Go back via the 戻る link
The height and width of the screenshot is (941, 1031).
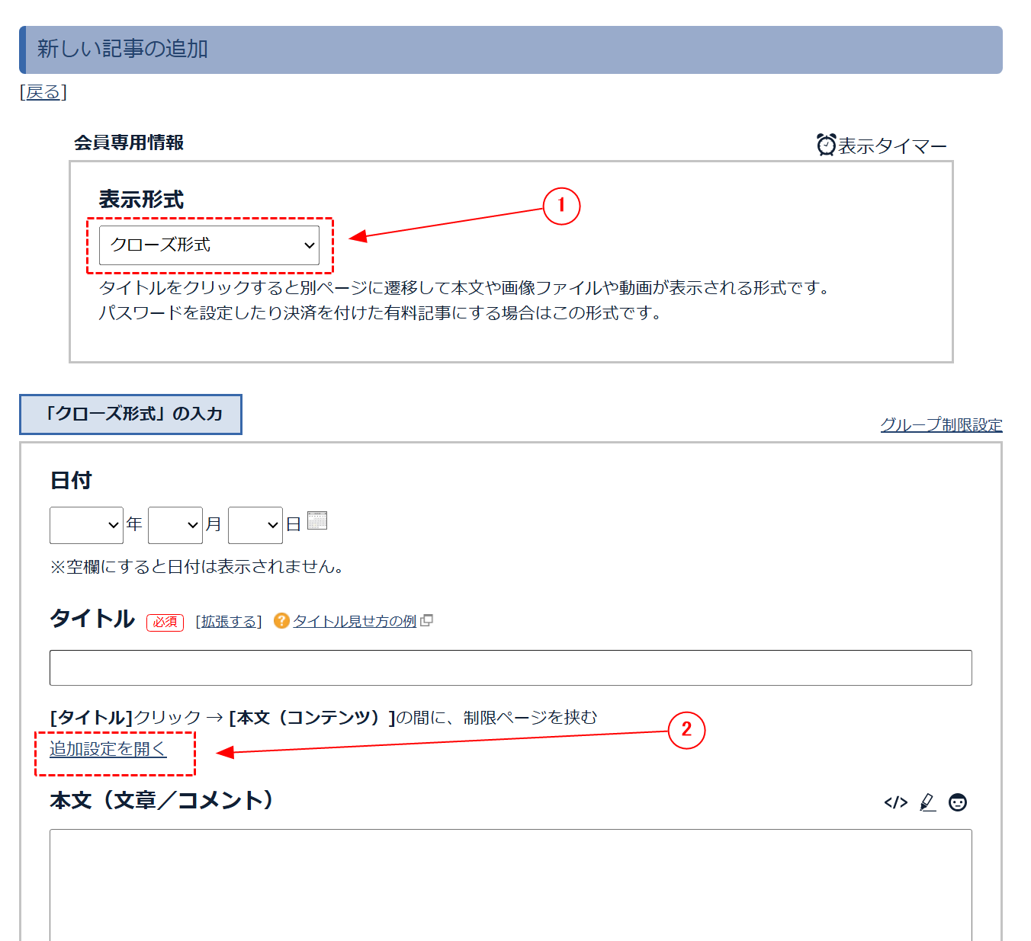(x=43, y=93)
